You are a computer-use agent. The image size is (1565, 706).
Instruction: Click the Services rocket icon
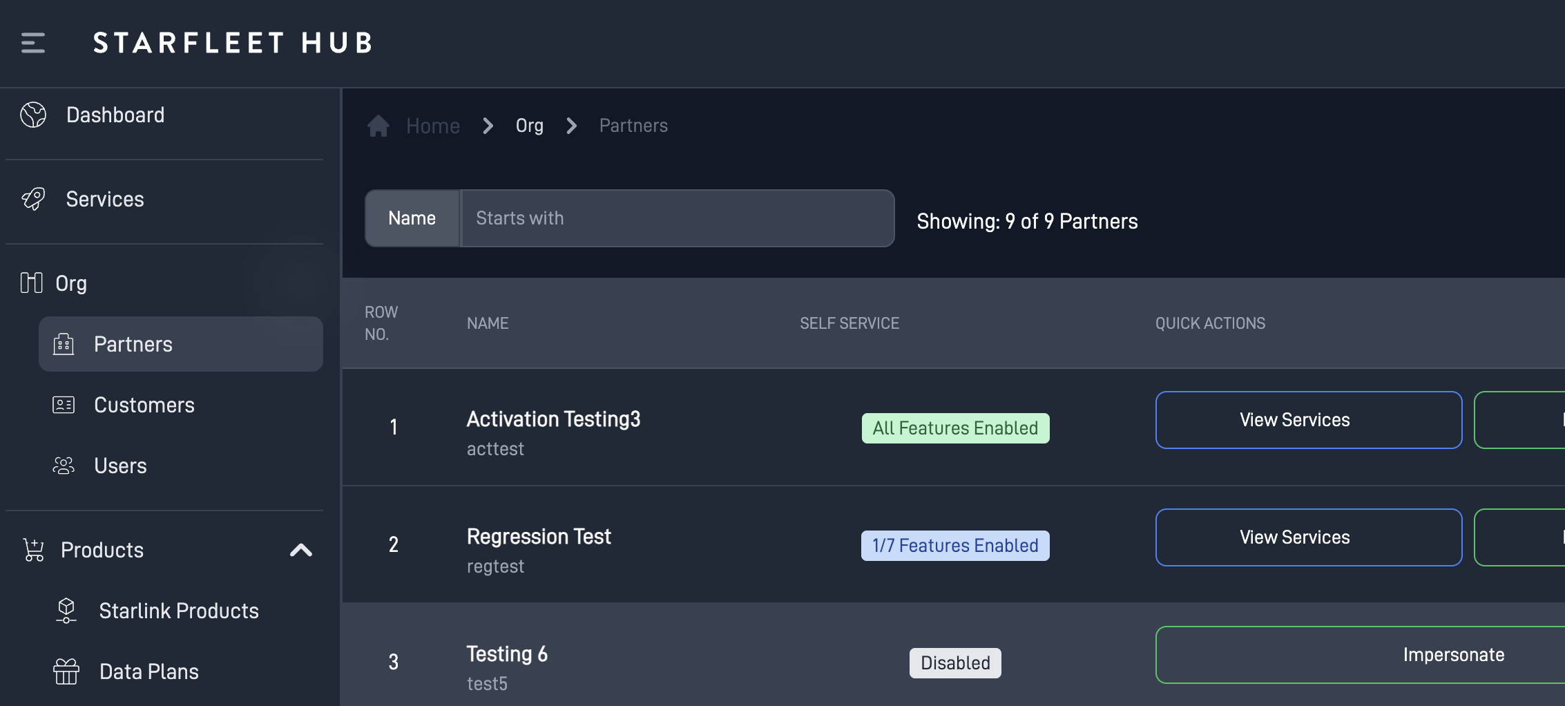(x=32, y=199)
